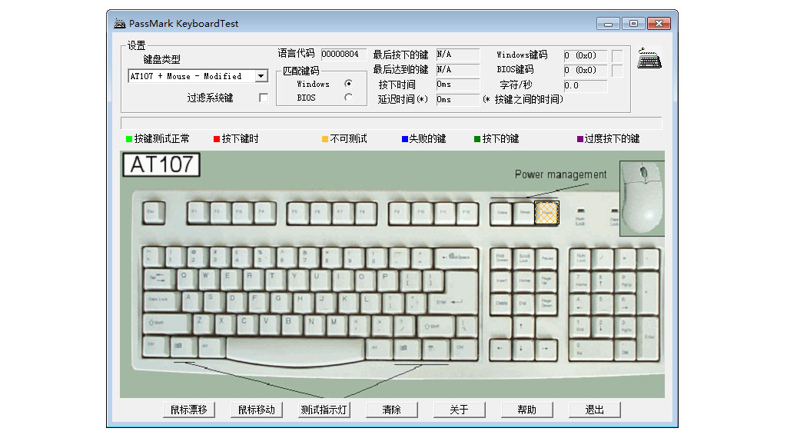The image size is (787, 438).
Task: Click the F12 key on keyboard image
Action: click(x=467, y=213)
